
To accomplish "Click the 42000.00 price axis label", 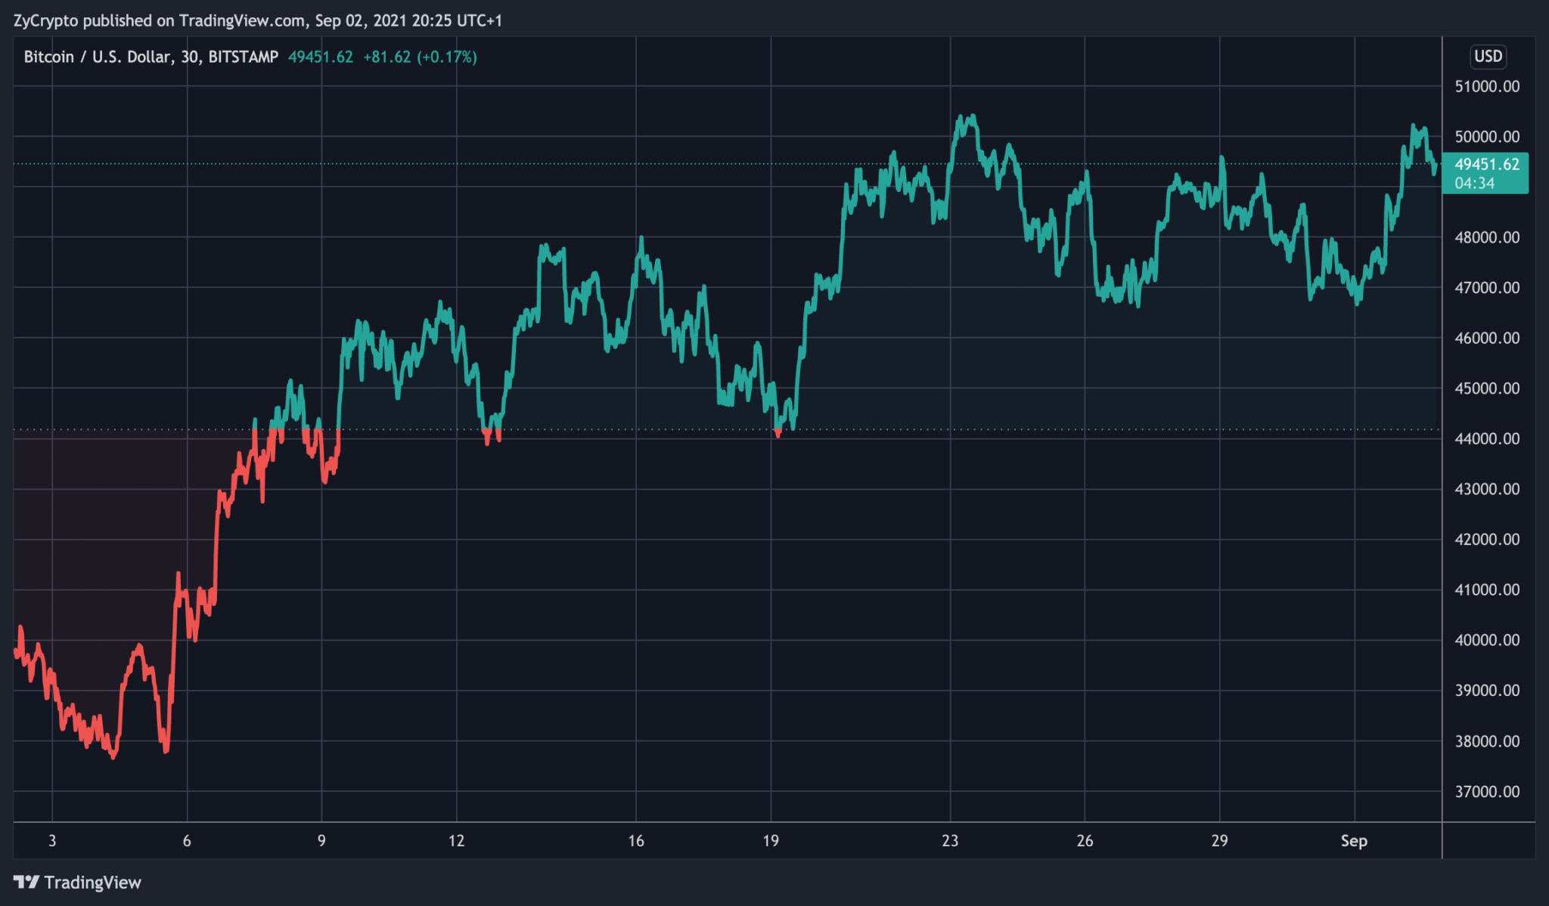I will point(1487,540).
